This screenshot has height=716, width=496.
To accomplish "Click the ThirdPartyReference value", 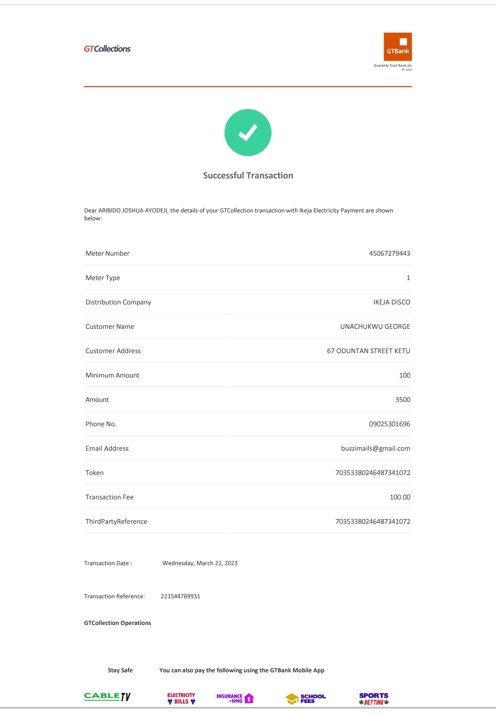I will pos(372,521).
